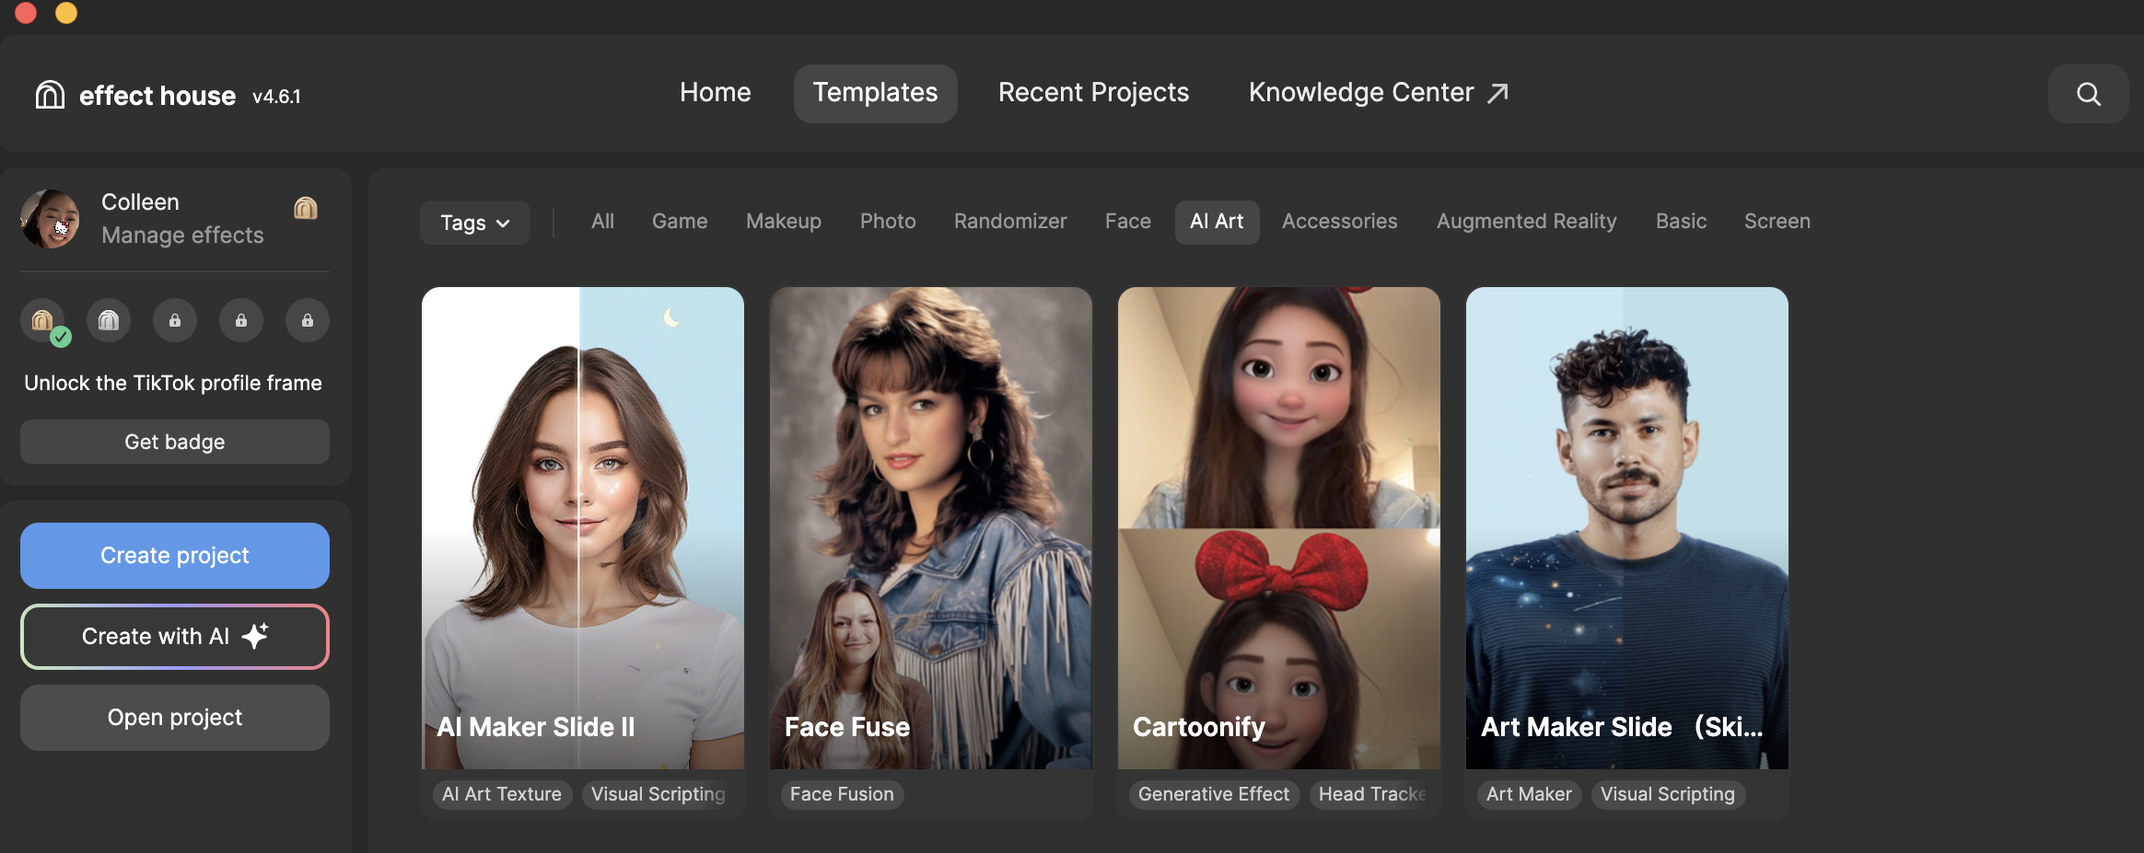Click Visual Scripting tag under Art Maker Slide
This screenshot has width=2144, height=853.
pos(1667,794)
